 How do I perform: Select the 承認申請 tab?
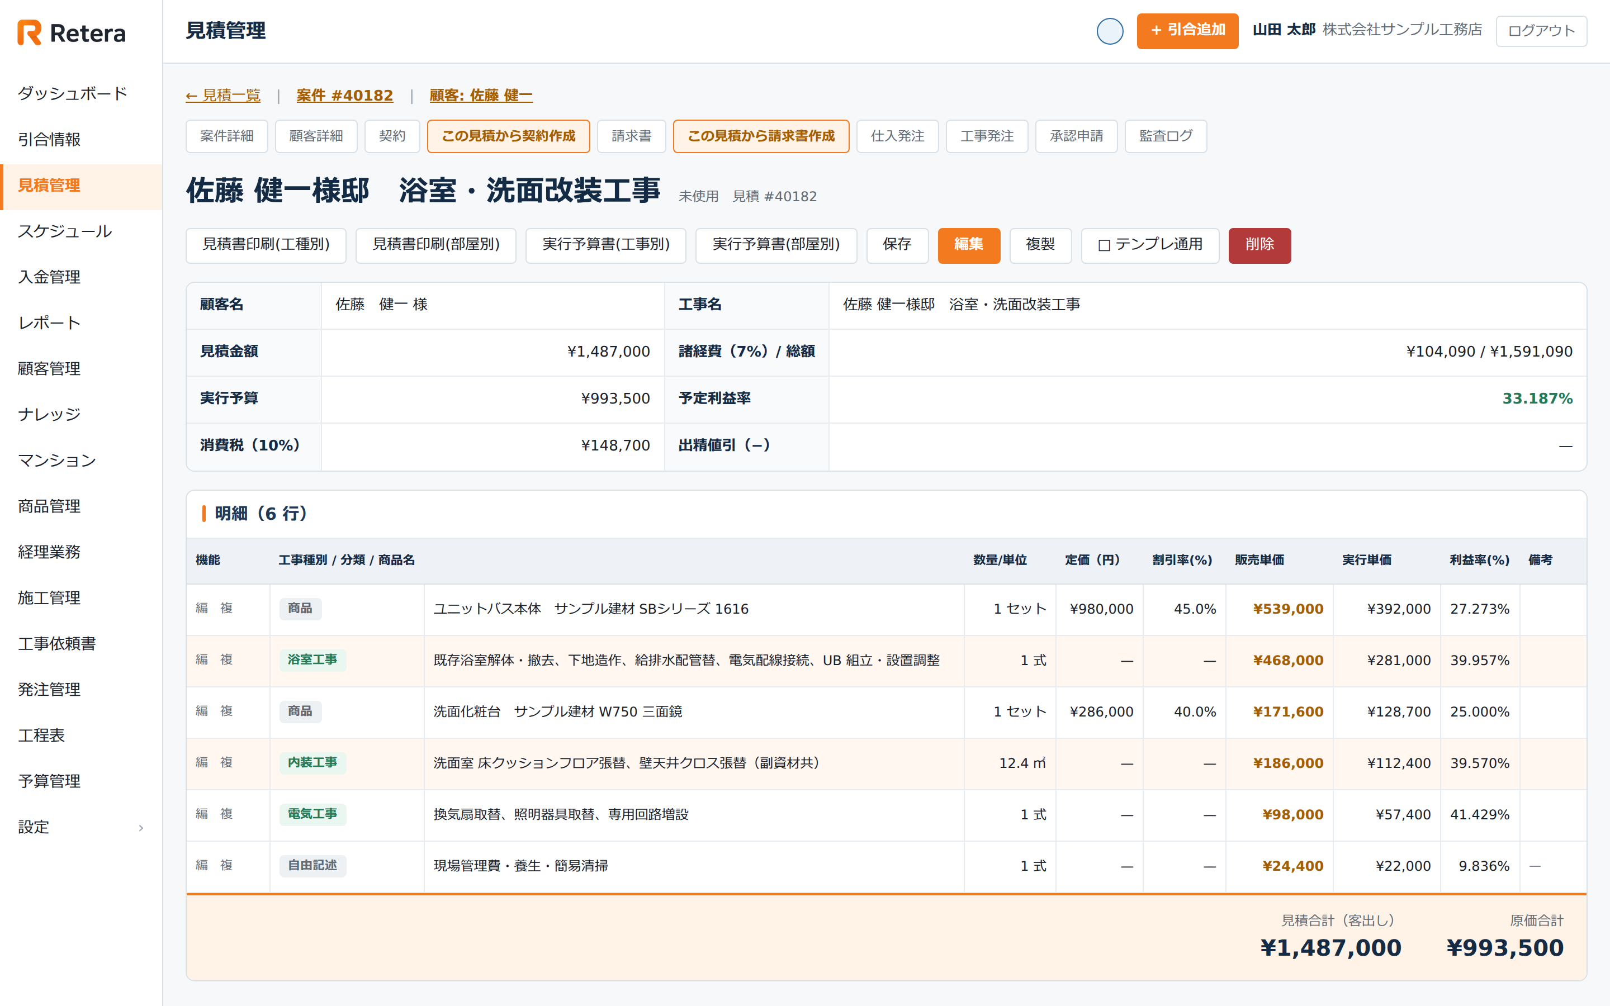[x=1077, y=136]
